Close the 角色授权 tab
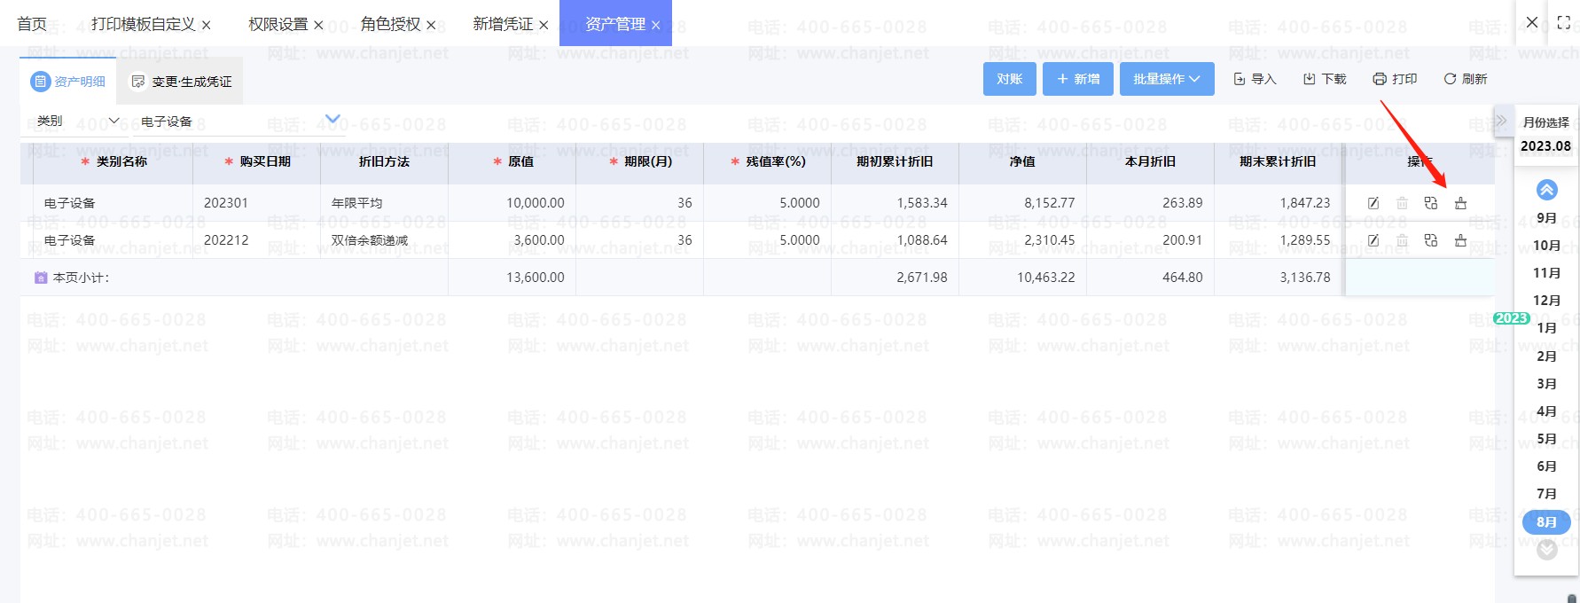 pyautogui.click(x=431, y=26)
